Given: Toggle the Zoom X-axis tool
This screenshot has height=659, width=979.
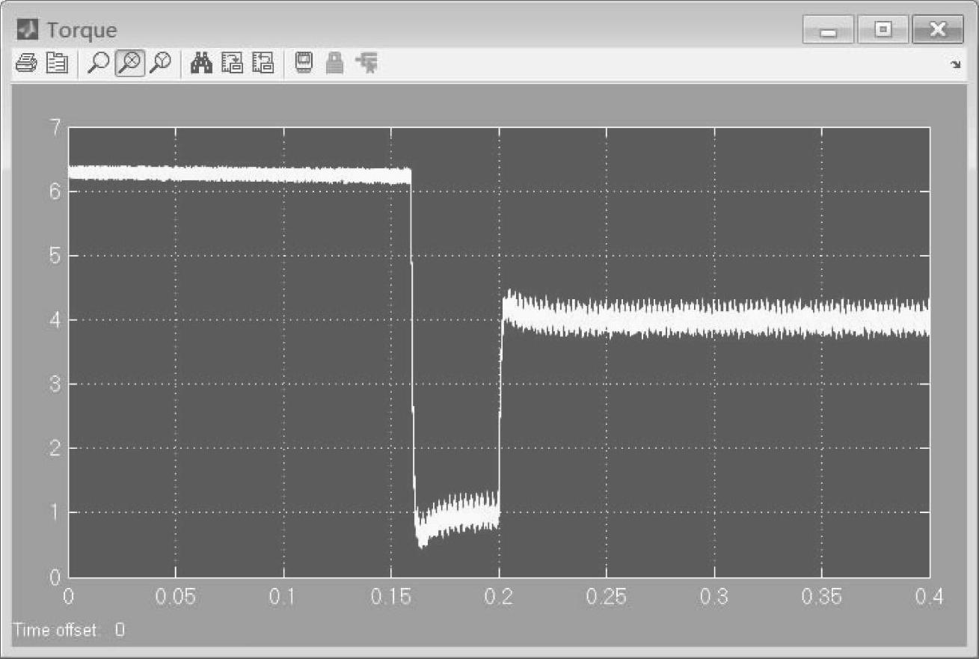Looking at the screenshot, I should click(x=129, y=64).
